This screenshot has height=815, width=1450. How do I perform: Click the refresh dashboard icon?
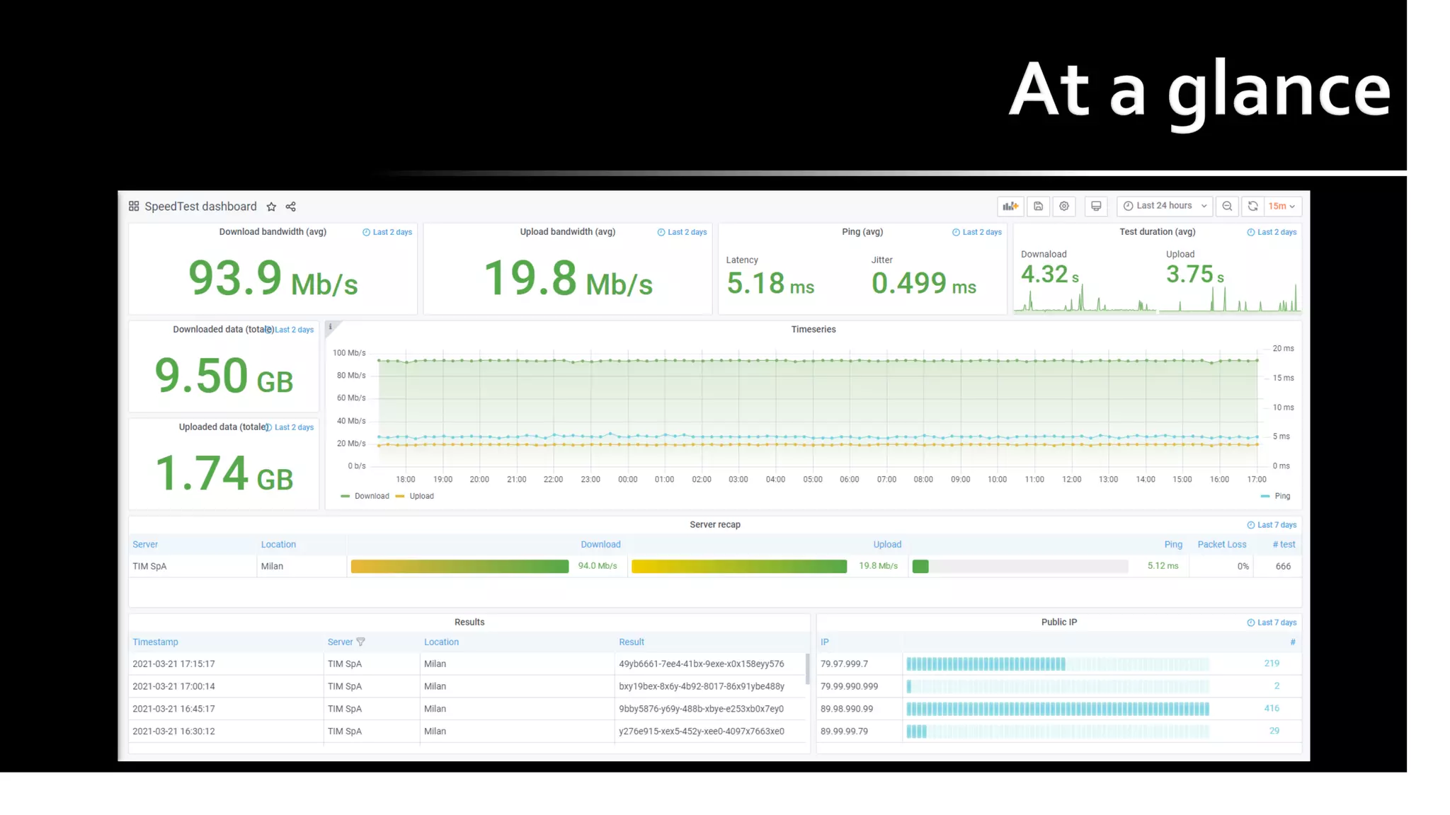pos(1252,206)
